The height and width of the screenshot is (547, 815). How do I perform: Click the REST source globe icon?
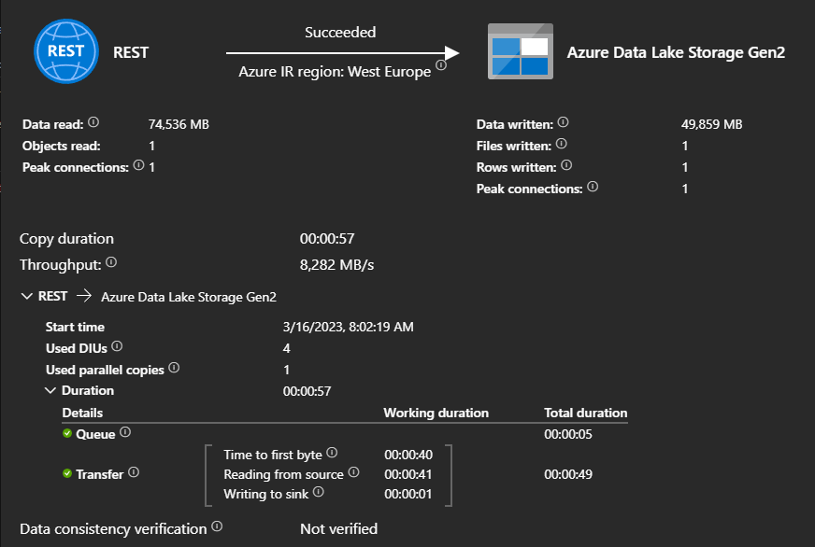(66, 50)
